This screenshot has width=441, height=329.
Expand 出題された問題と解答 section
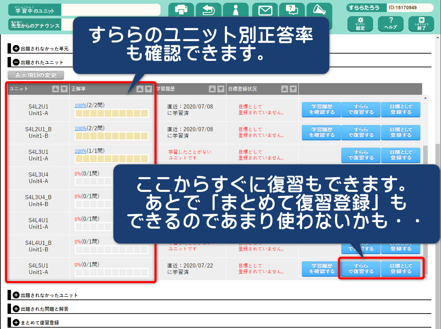pyautogui.click(x=16, y=309)
